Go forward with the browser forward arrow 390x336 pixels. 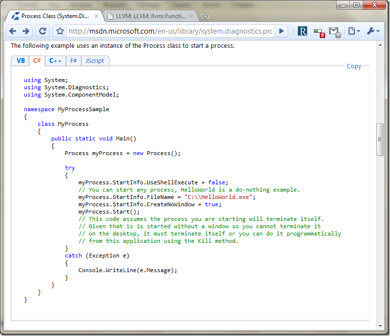click(26, 31)
